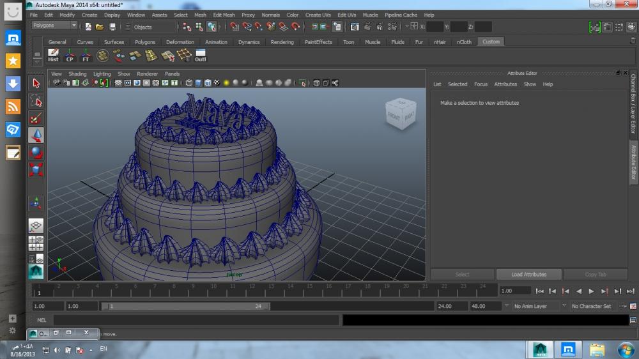Image resolution: width=639 pixels, height=359 pixels.
Task: Select four view layout
Action: pos(36,243)
